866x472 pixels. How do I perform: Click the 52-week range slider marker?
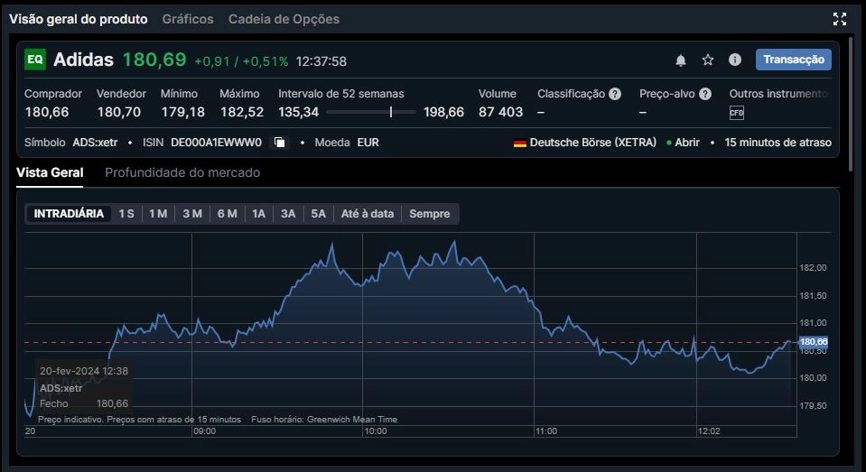pos(391,112)
